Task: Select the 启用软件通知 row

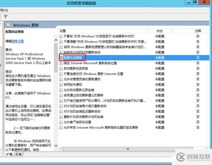Action: click(134, 85)
